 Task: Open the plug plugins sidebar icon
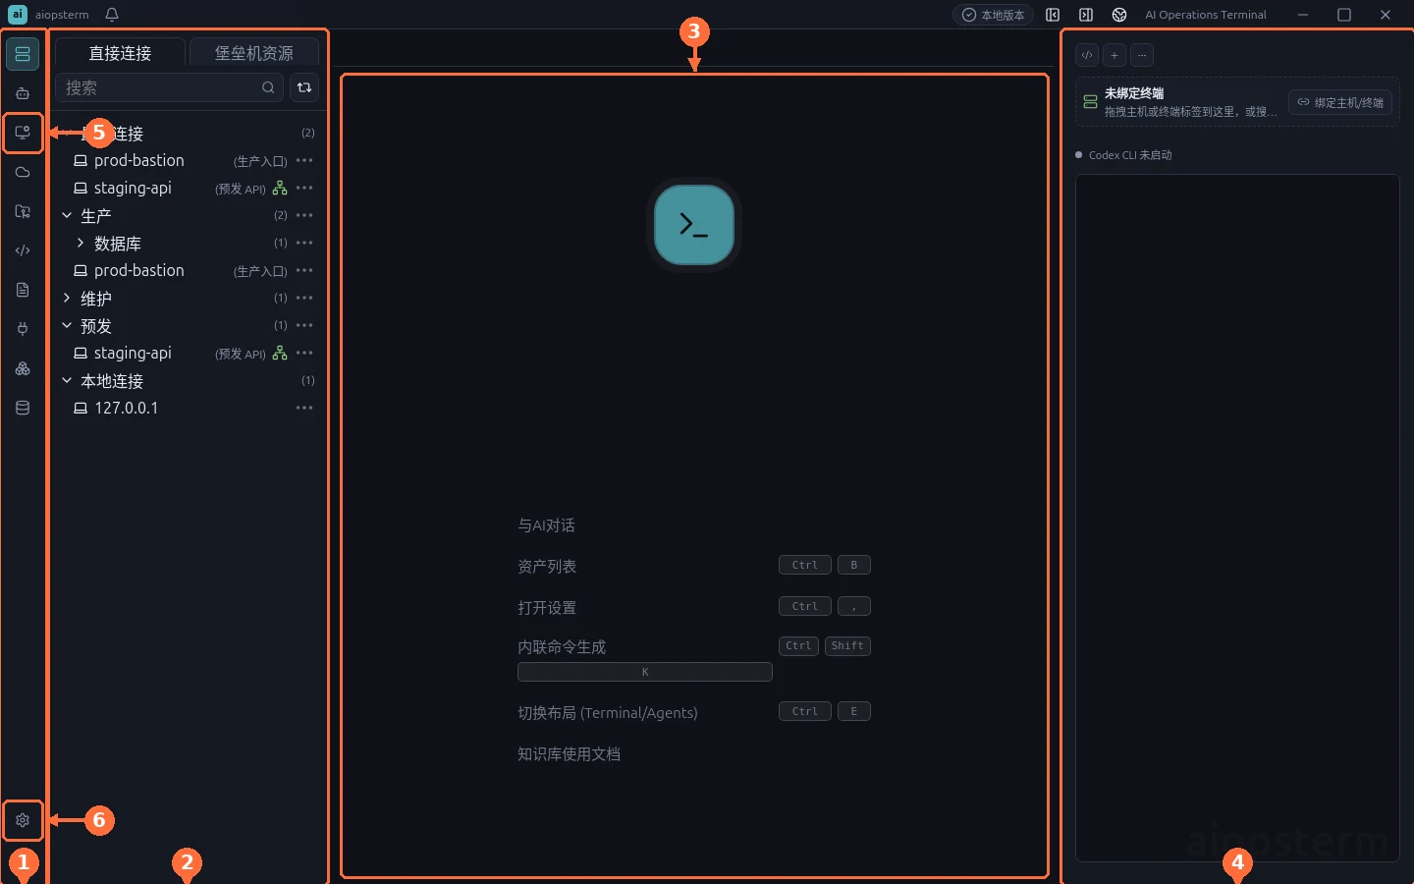(23, 329)
